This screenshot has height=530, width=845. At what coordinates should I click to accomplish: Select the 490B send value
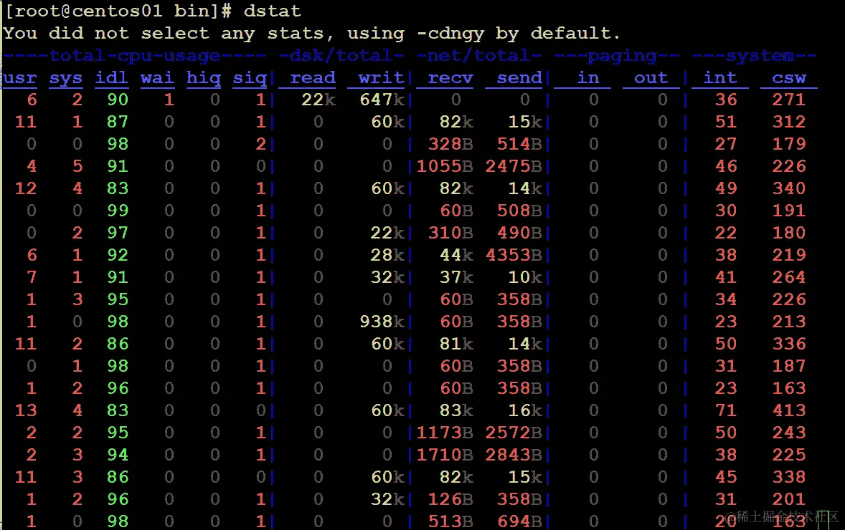coord(519,233)
